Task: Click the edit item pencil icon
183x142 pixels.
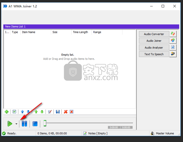Action: point(50,112)
